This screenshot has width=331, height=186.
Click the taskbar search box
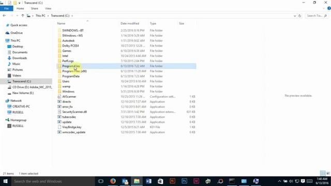(x=53, y=181)
